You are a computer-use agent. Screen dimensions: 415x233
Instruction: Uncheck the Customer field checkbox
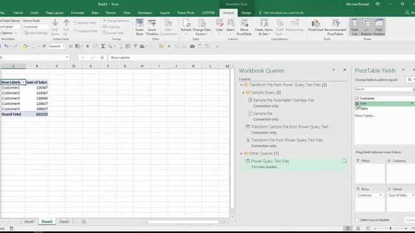pos(357,98)
